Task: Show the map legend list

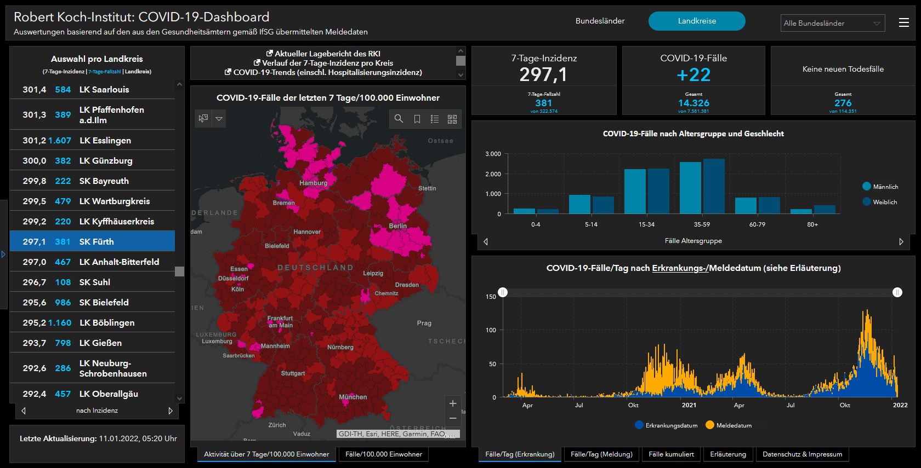Action: click(x=435, y=119)
